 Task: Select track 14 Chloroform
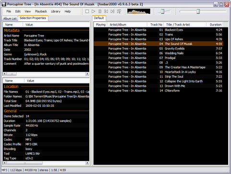click(x=158, y=91)
